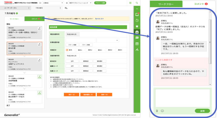Viewport: 217px width, 118px height.
Task: Click the 未完に戻す link
Action: (100, 19)
